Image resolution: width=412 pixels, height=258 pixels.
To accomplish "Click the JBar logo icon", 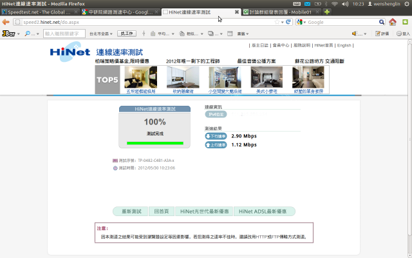I will (8, 34).
